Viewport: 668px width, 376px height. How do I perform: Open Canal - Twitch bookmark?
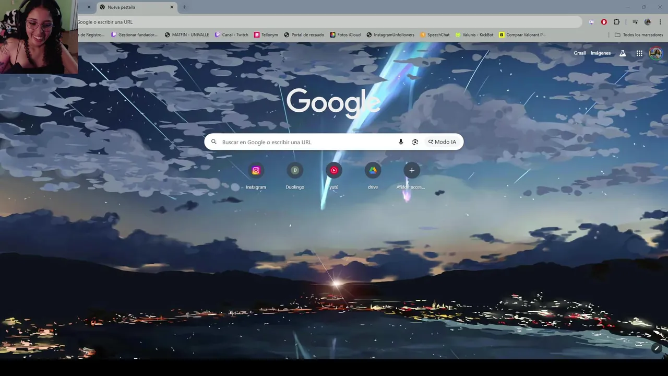pyautogui.click(x=232, y=35)
